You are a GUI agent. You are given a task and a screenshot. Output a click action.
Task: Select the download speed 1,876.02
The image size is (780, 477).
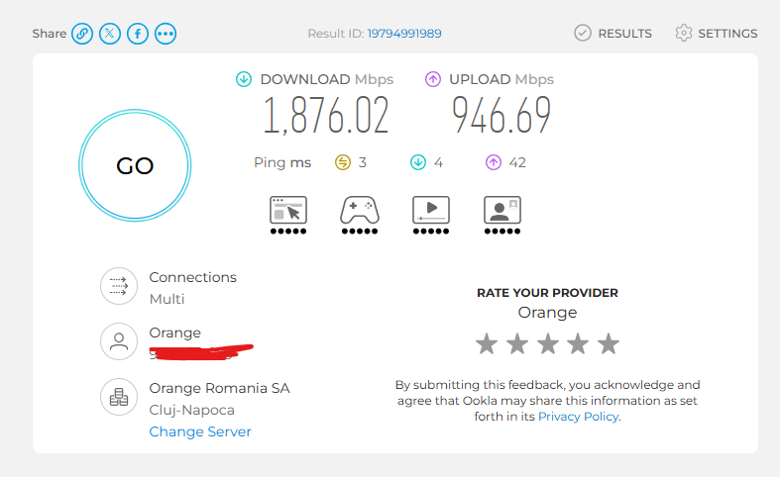(x=326, y=115)
